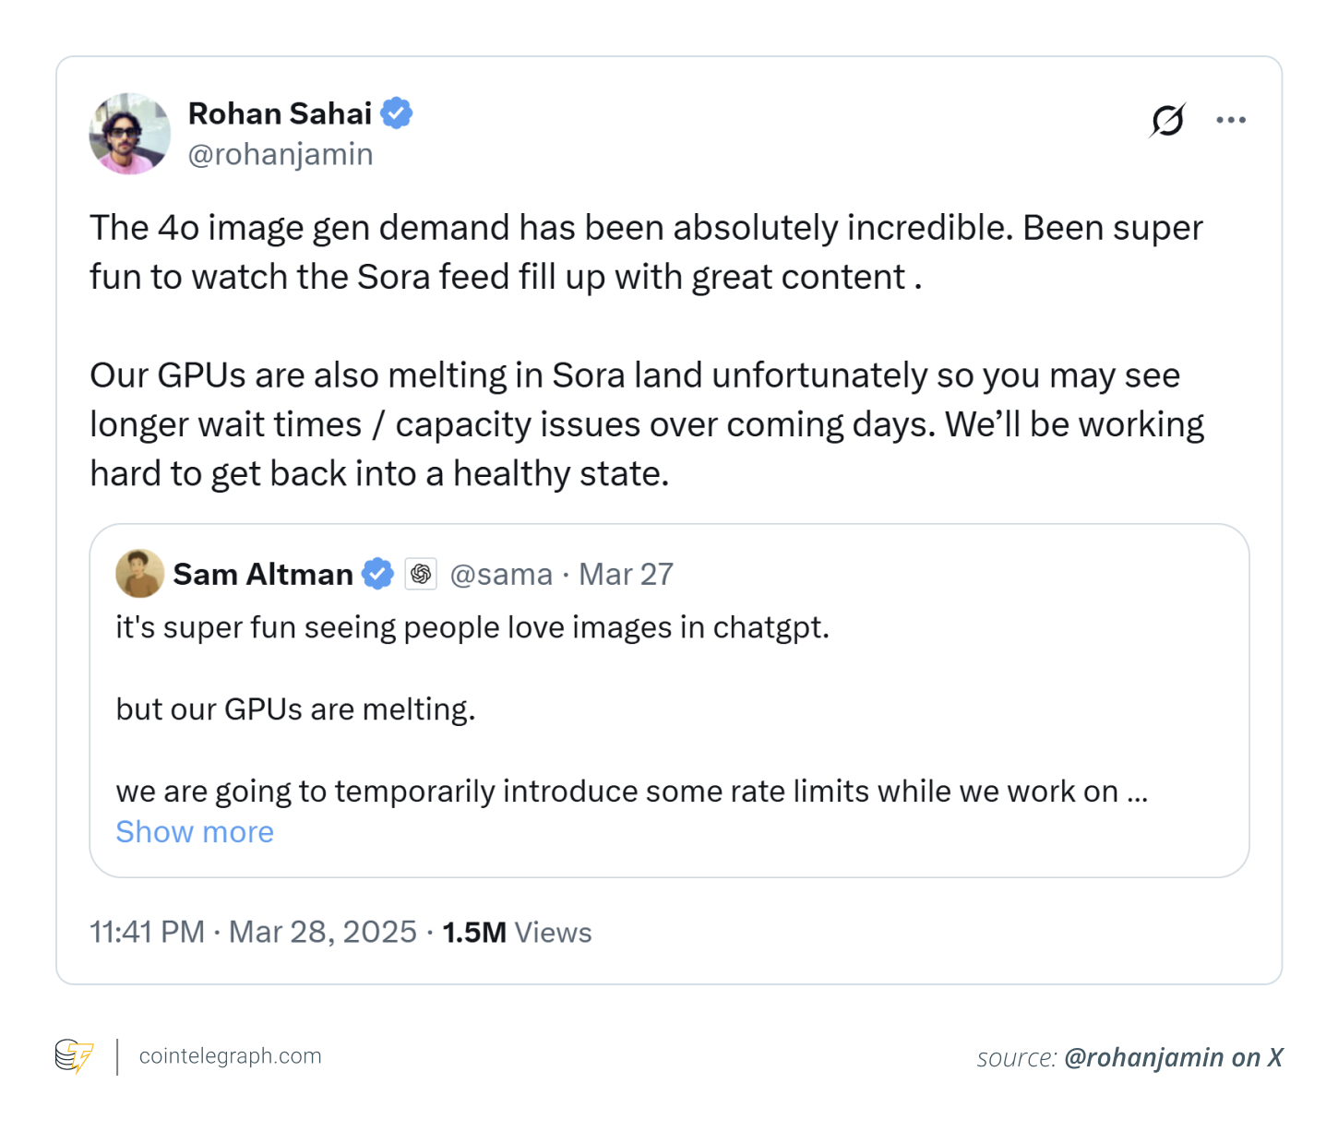Screen dimensions: 1338x1131
Task: Click the Rohan Sahai display name
Action: coord(280,113)
